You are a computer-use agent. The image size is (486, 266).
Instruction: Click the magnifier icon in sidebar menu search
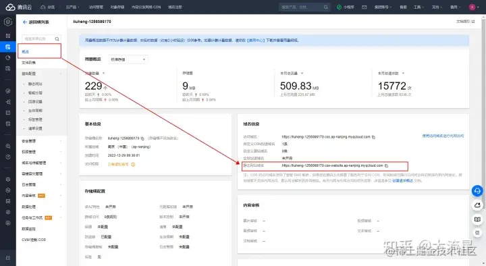click(x=57, y=38)
